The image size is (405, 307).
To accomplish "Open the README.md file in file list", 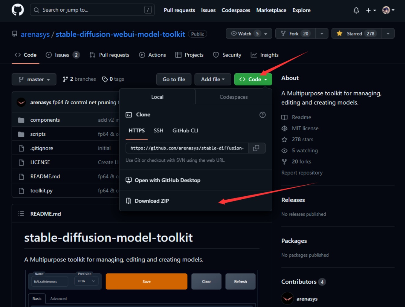I will pos(45,176).
